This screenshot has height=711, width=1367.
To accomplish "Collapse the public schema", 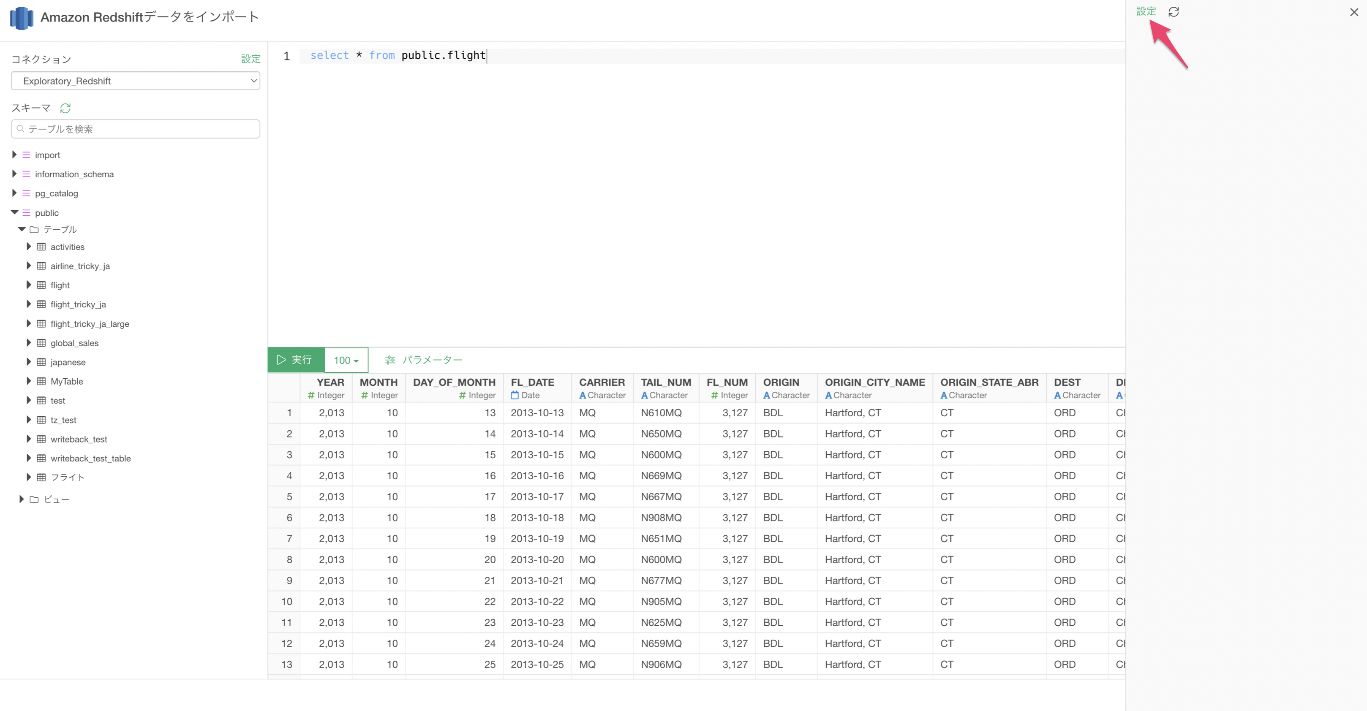I will (x=14, y=212).
